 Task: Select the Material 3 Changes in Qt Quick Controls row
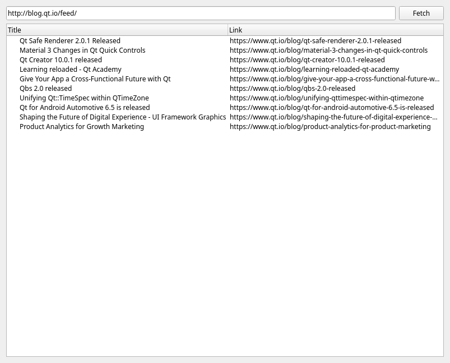[x=82, y=50]
